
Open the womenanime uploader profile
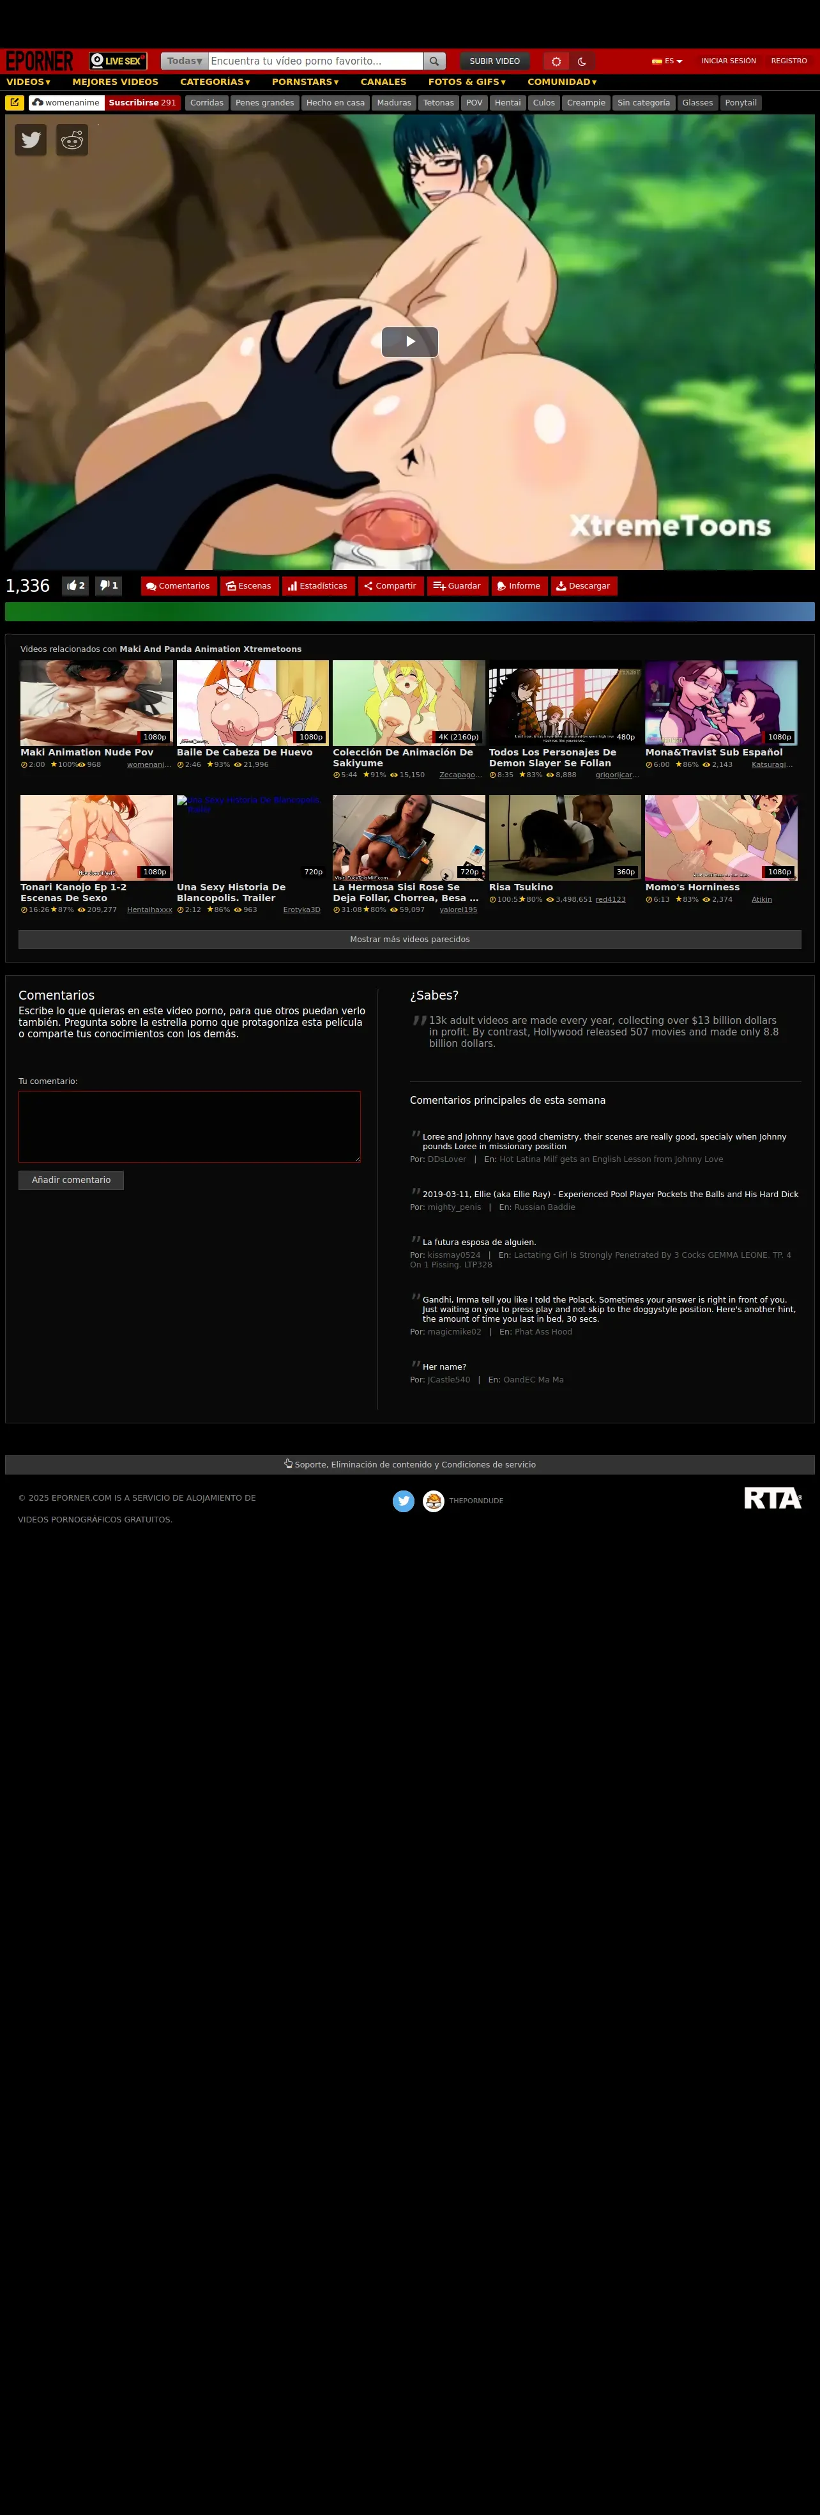pyautogui.click(x=66, y=102)
